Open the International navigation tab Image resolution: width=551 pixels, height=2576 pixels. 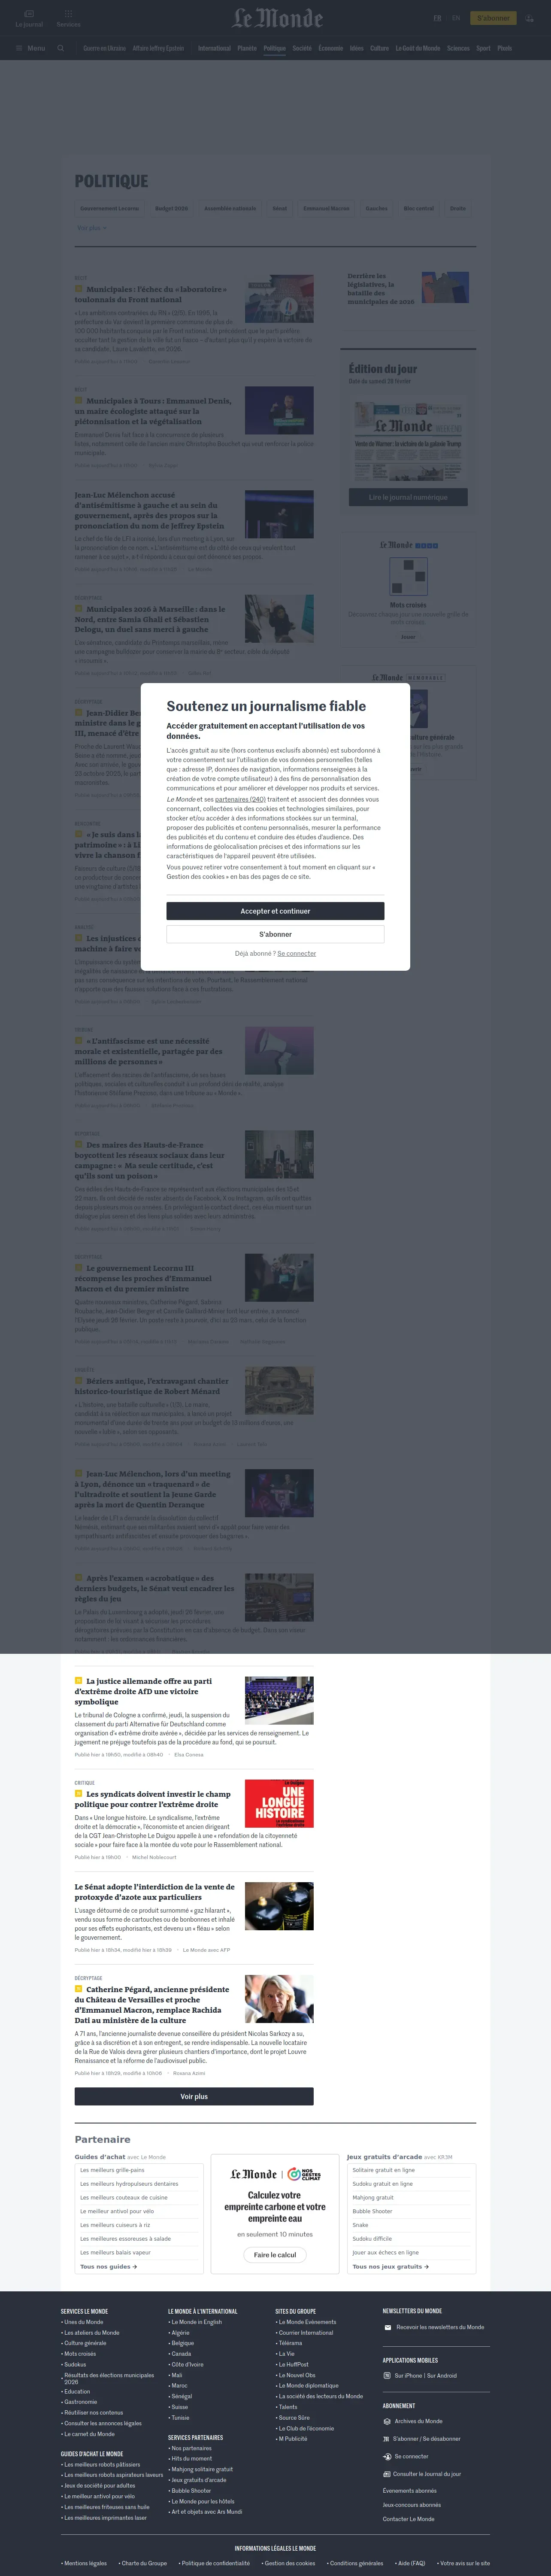214,48
